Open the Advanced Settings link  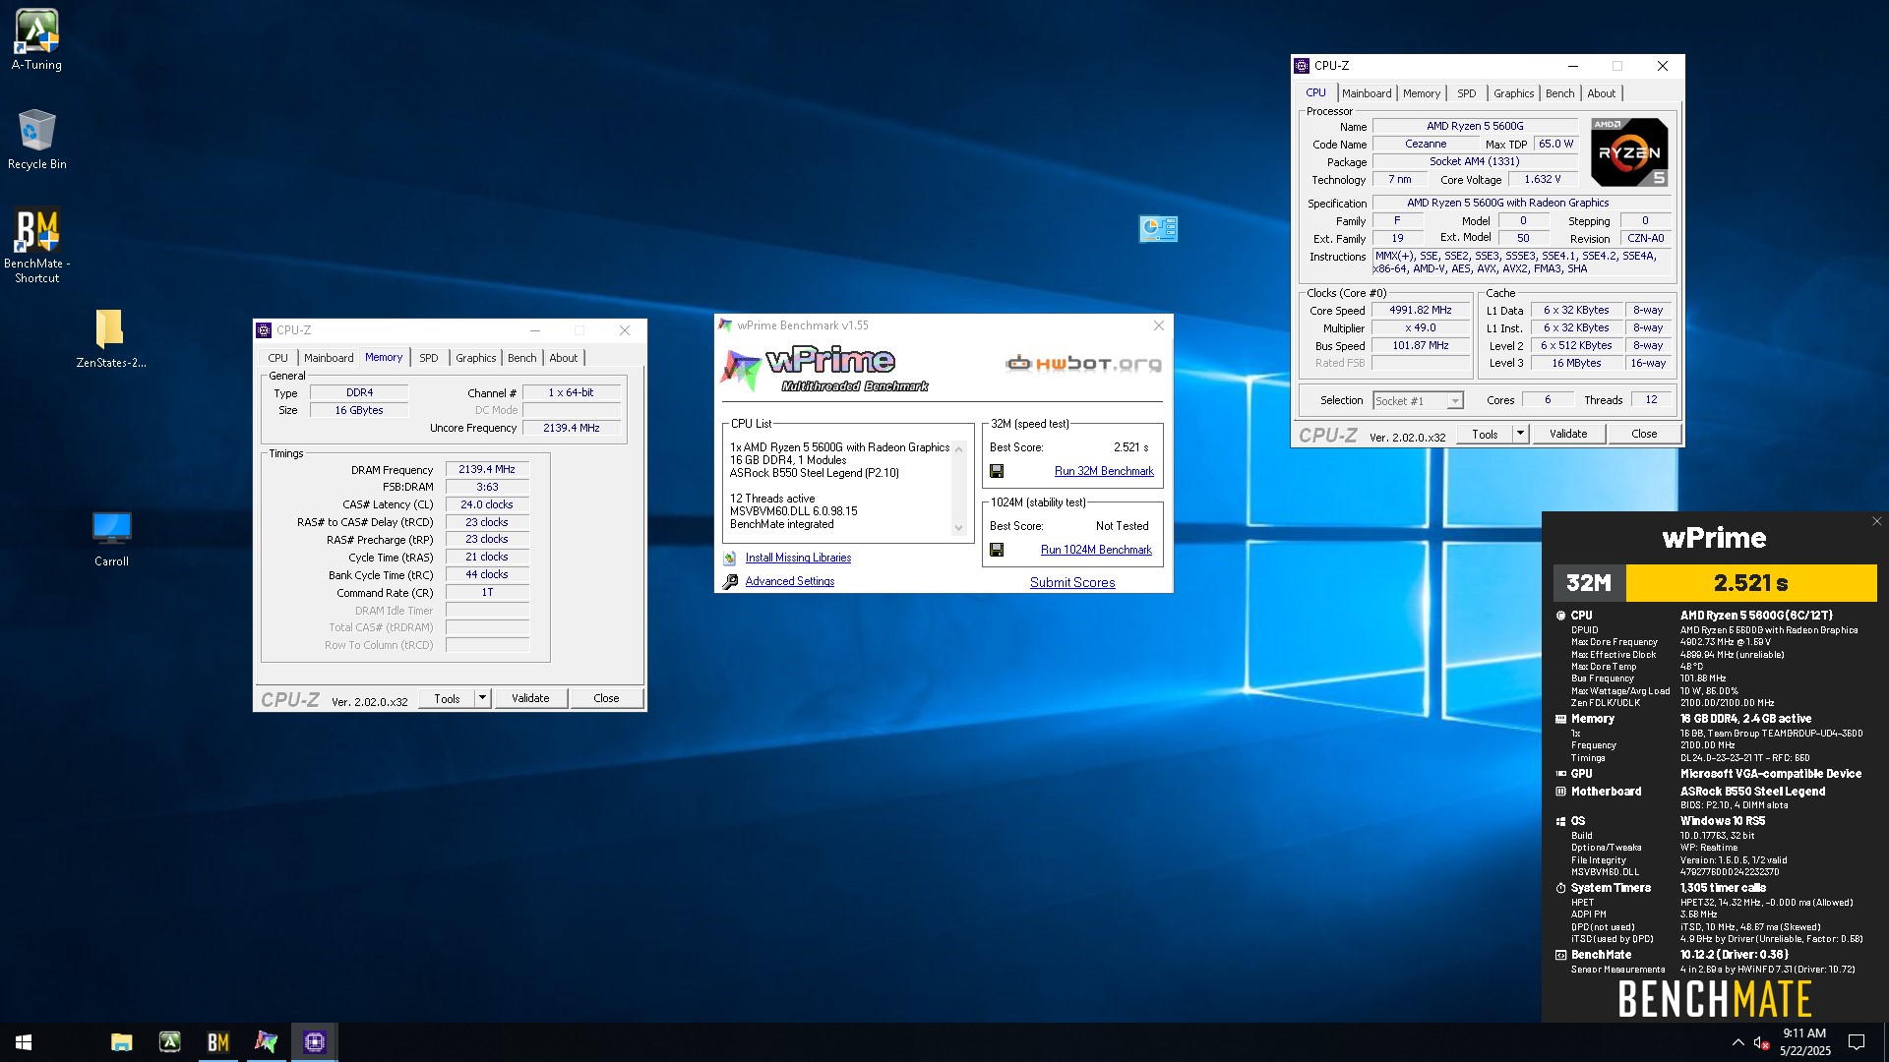point(790,581)
